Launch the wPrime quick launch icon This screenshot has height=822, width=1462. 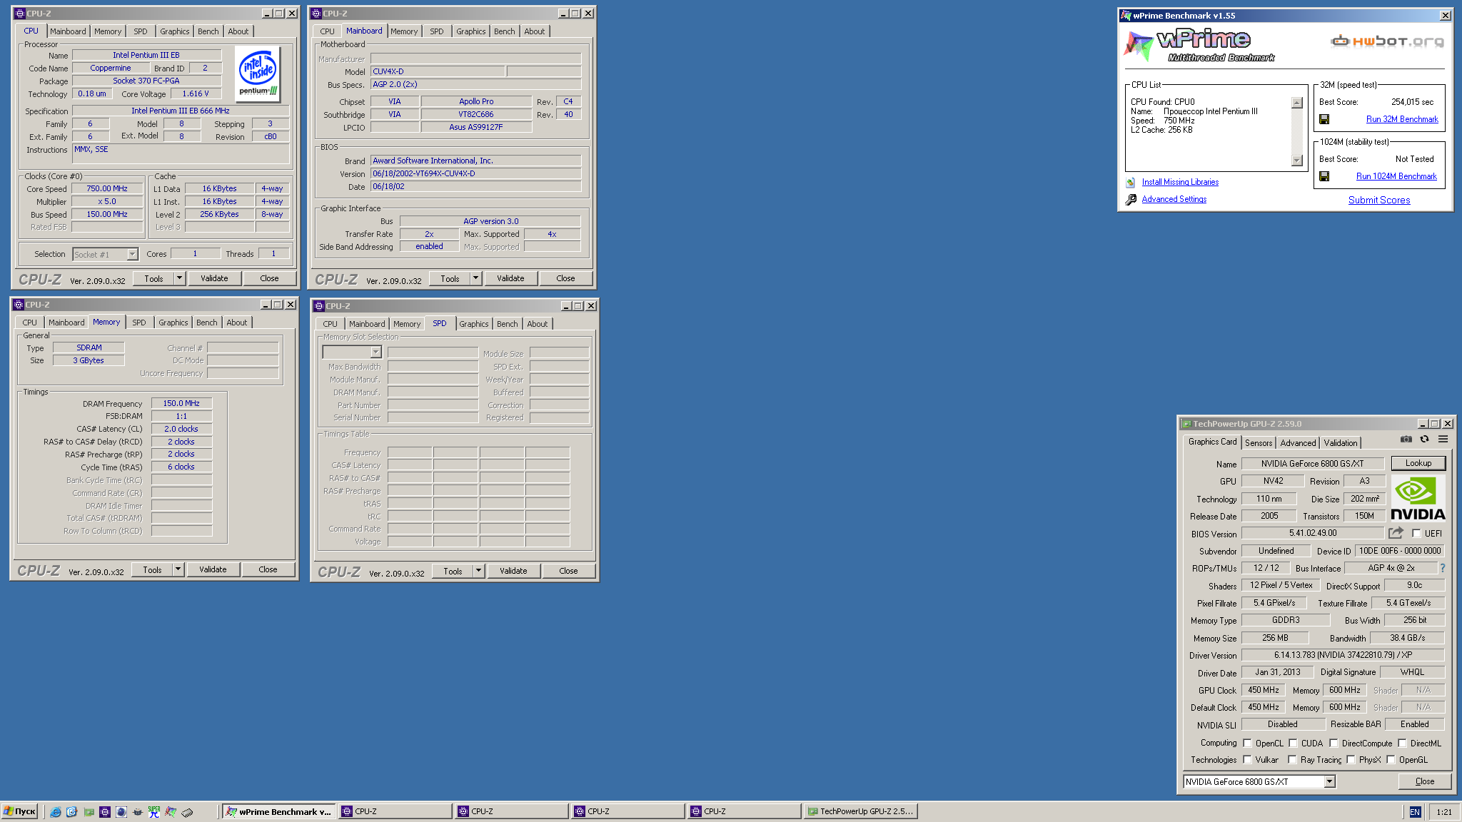click(171, 812)
